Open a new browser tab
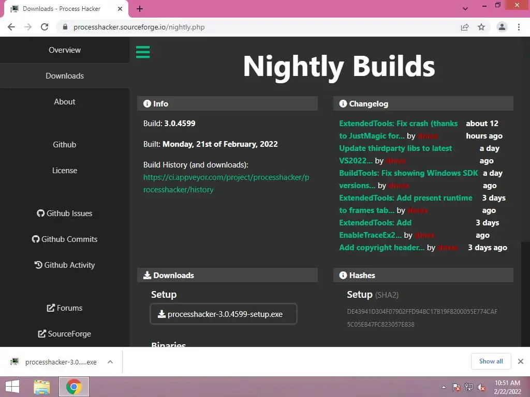 (140, 9)
